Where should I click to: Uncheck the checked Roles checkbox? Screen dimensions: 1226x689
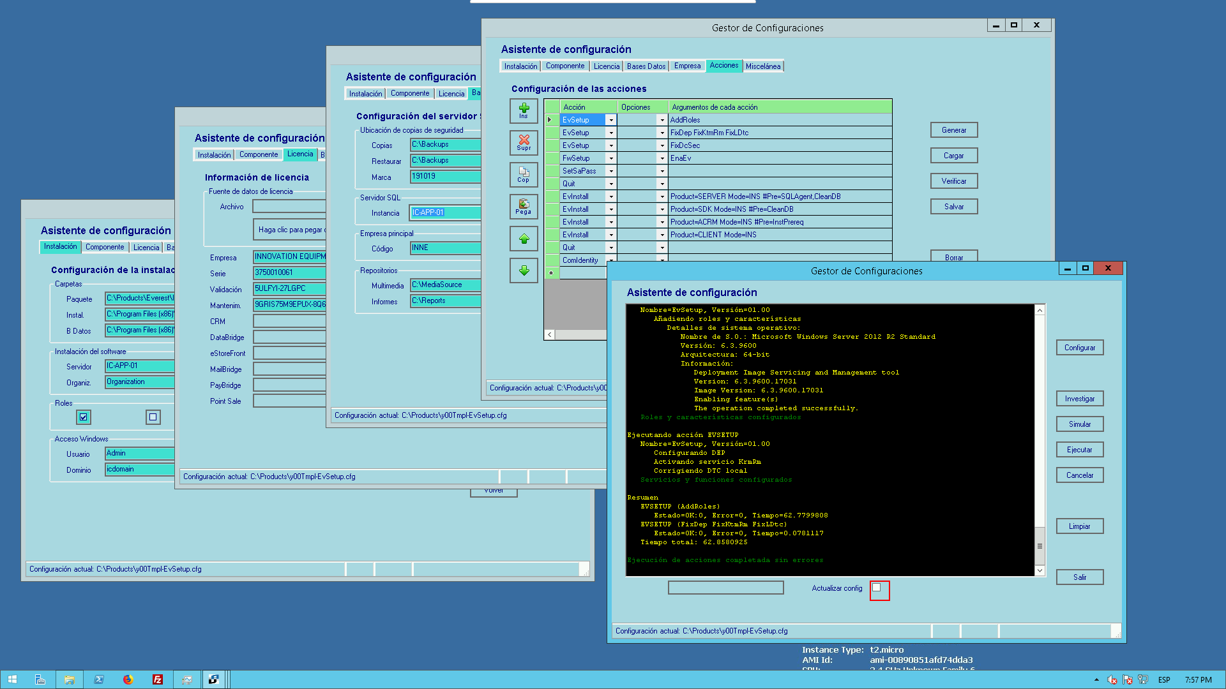point(84,417)
